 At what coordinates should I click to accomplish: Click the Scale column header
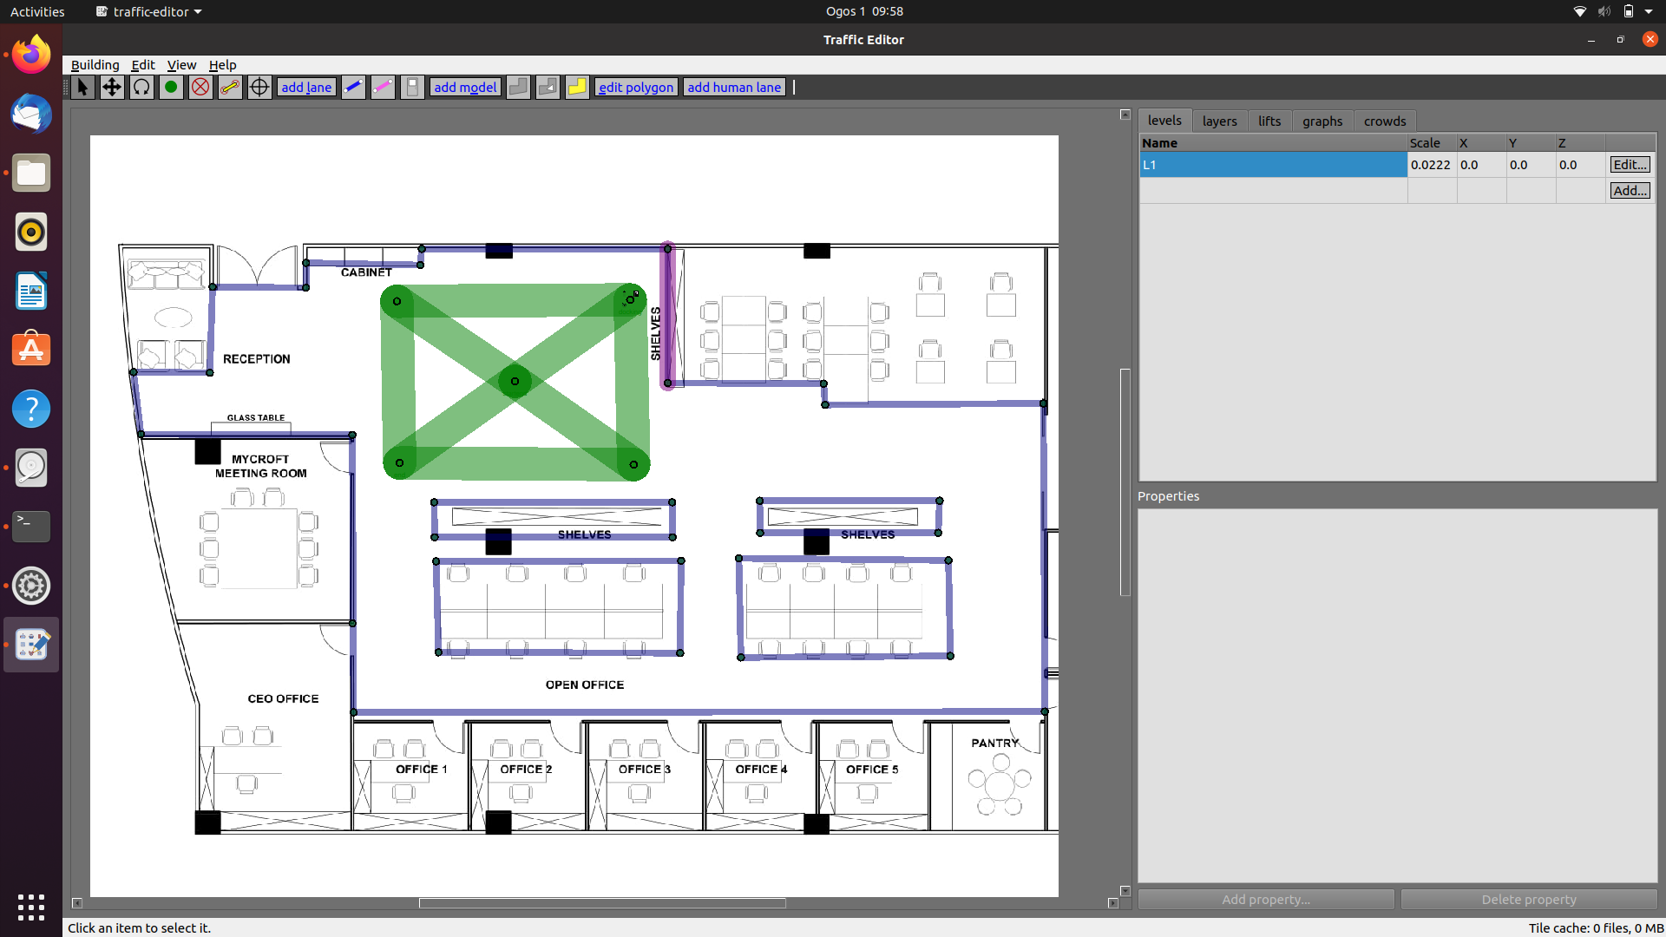[x=1432, y=143]
